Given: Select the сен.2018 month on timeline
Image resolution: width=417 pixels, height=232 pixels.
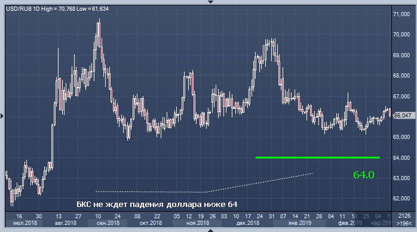Looking at the screenshot, I should pos(108,223).
